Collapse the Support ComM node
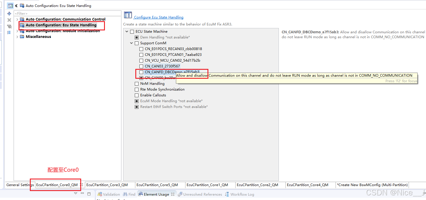Image resolution: width=426 pixels, height=200 pixels. pyautogui.click(x=132, y=43)
